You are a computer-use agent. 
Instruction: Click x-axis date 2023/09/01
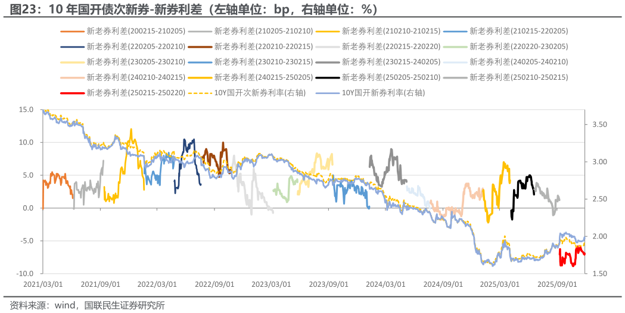pyautogui.click(x=329, y=284)
